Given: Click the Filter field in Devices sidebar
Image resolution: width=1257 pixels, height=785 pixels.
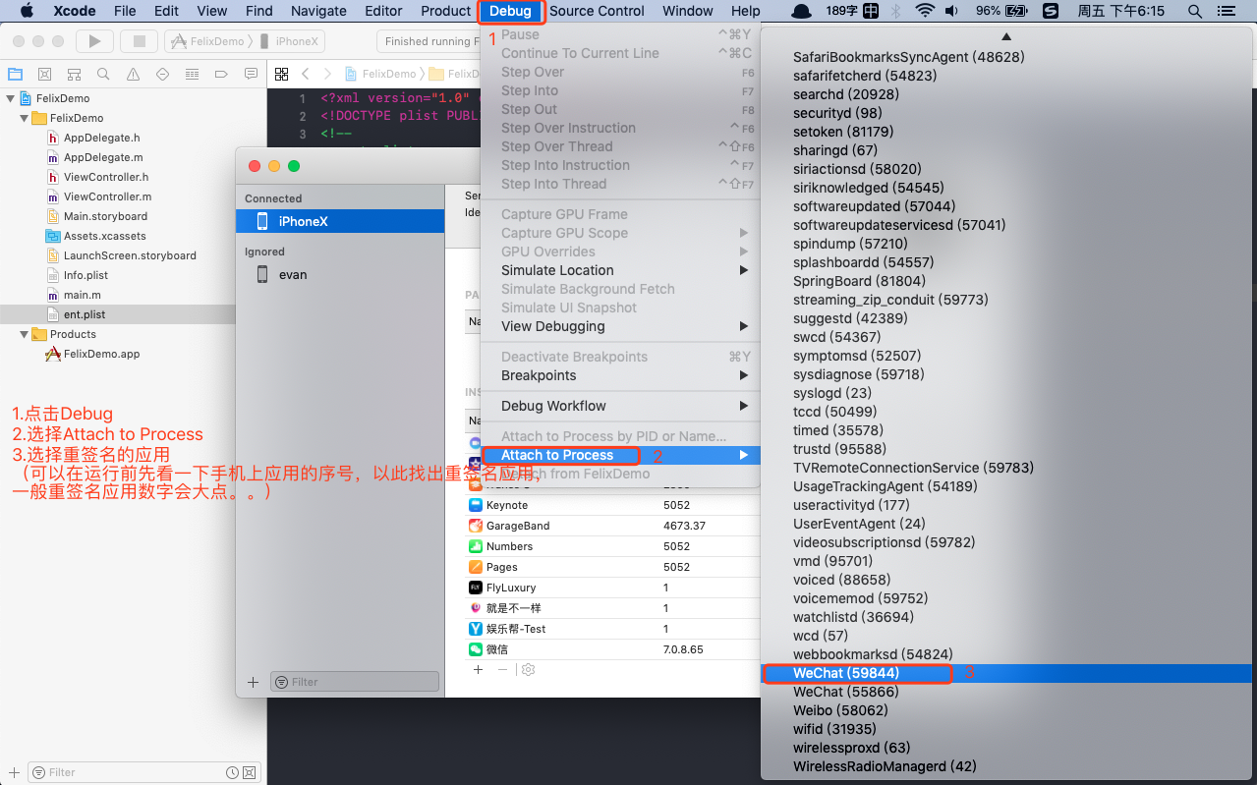Looking at the screenshot, I should [x=355, y=682].
